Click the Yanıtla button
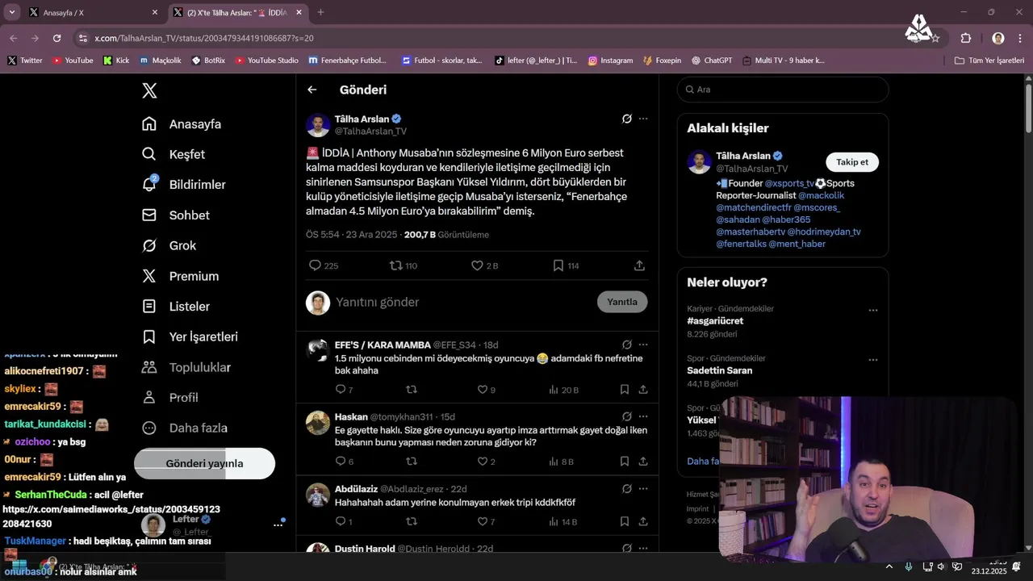The image size is (1033, 581). [622, 302]
